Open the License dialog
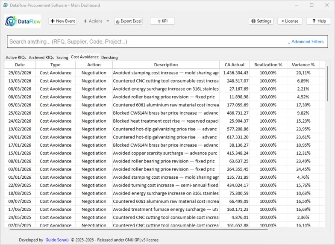The width and height of the screenshot is (335, 245). [290, 21]
